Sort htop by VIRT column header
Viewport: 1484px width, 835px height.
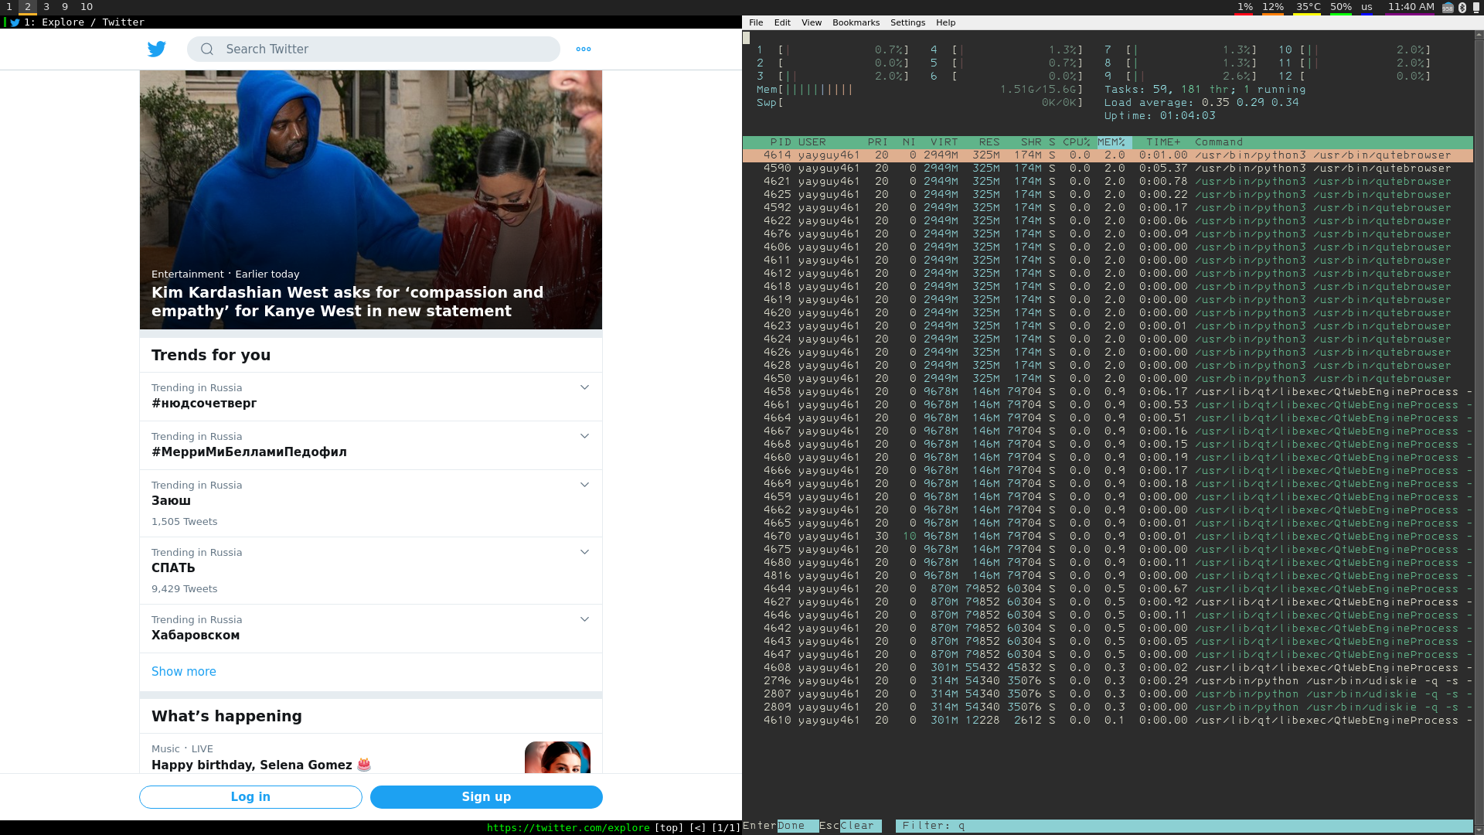(x=945, y=142)
